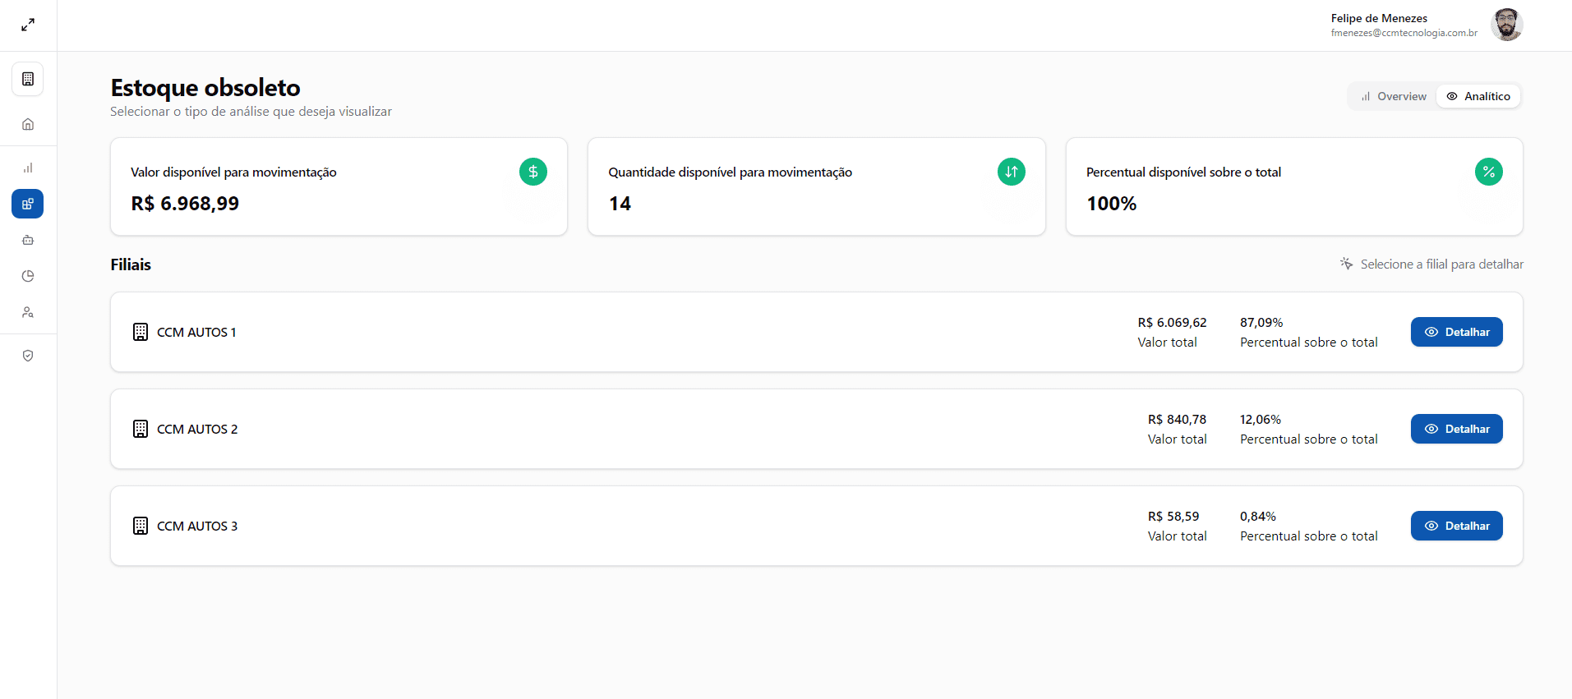The width and height of the screenshot is (1572, 699).
Task: Click the user name Felipe de Menezes
Action: coord(1379,18)
